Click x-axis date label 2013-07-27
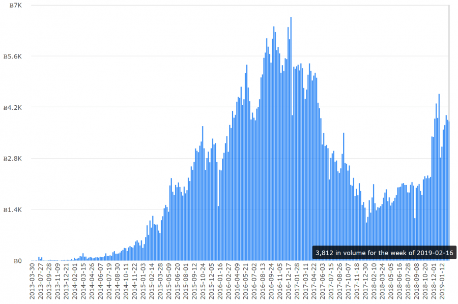This screenshot has width=458, height=304. (41, 281)
